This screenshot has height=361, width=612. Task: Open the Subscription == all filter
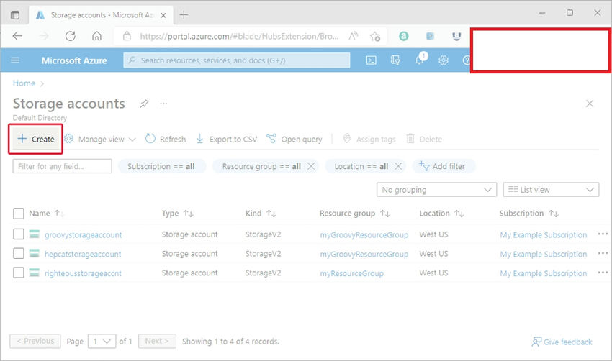(x=161, y=166)
